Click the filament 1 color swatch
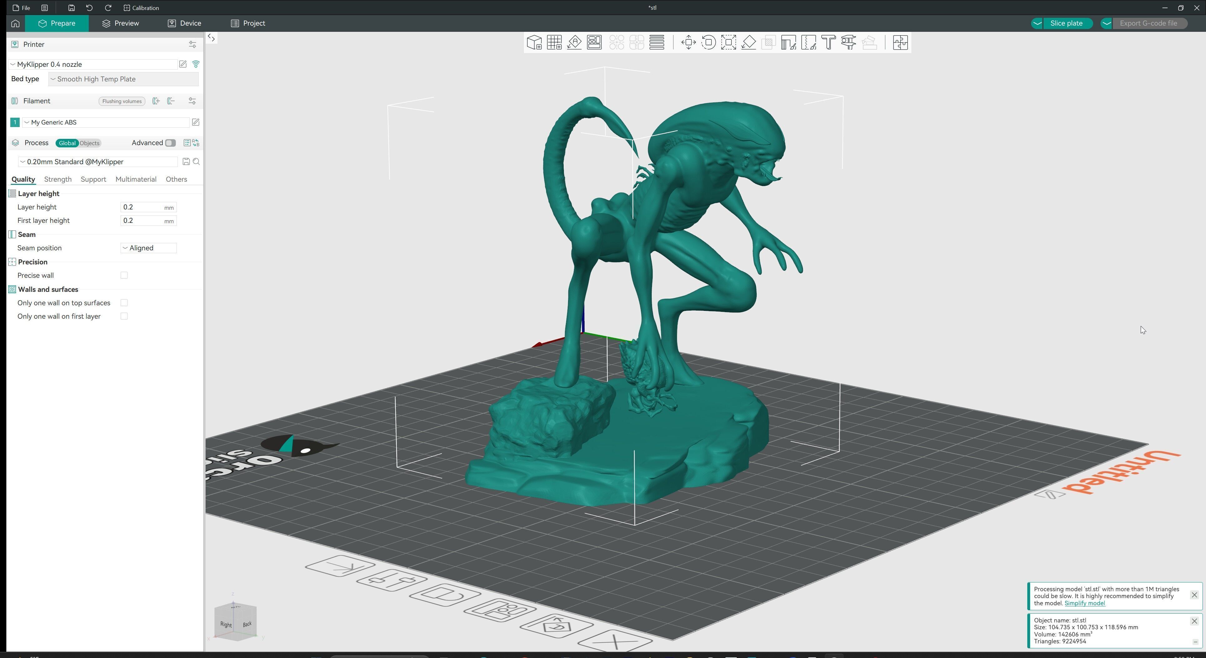 tap(15, 123)
